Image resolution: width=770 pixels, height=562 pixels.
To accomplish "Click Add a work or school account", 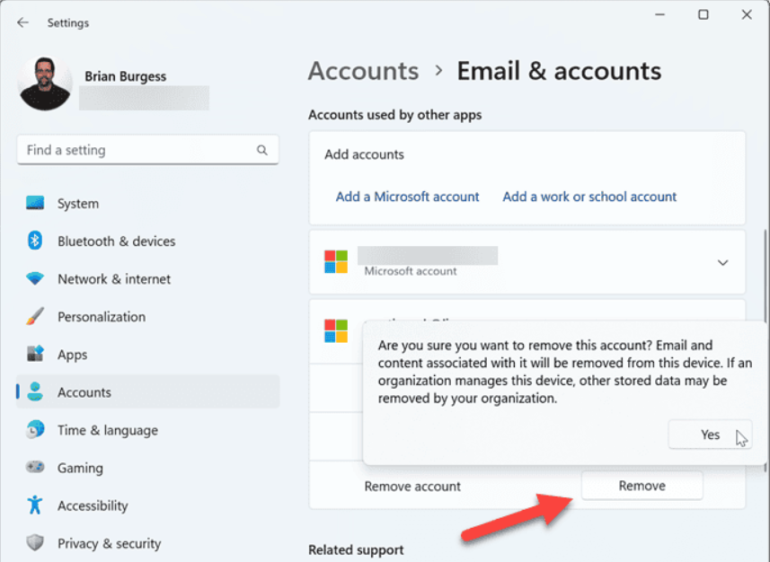I will tap(589, 197).
